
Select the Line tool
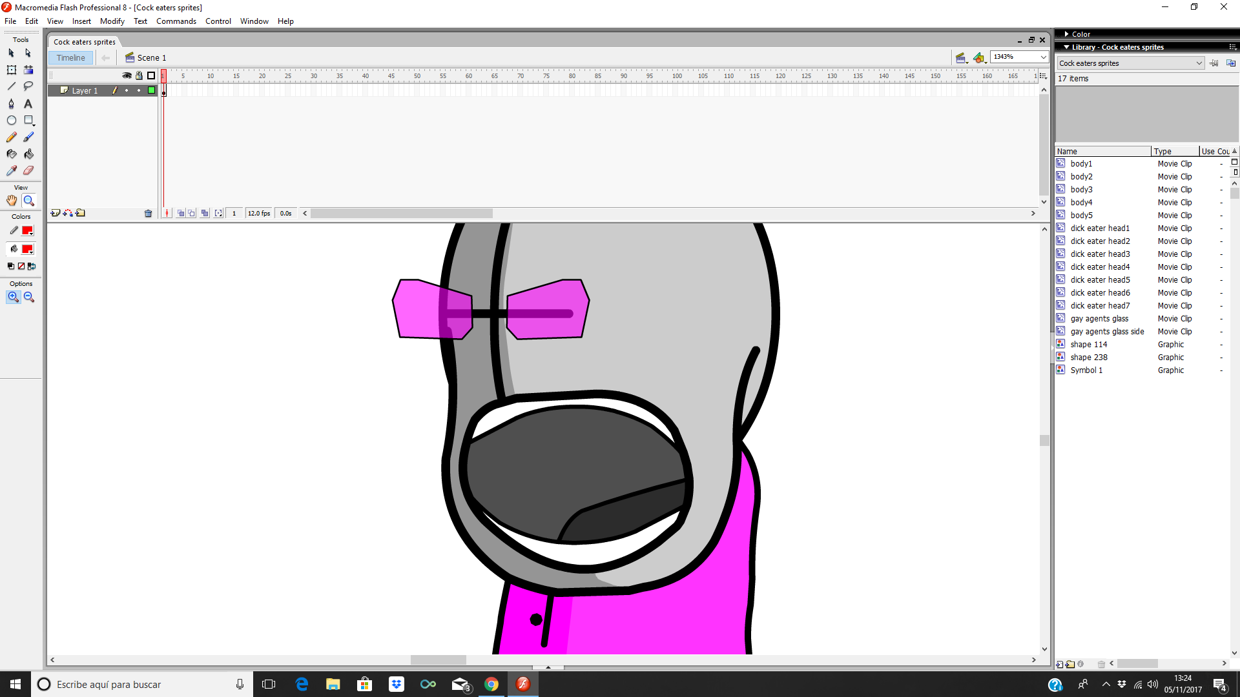click(x=11, y=86)
